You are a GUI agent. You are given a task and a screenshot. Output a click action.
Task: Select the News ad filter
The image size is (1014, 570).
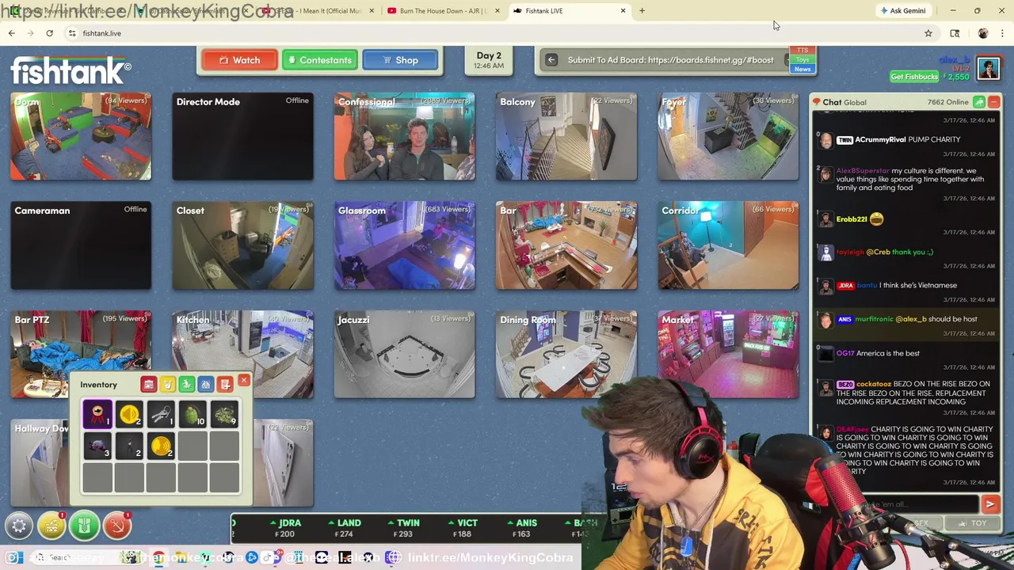coord(802,70)
